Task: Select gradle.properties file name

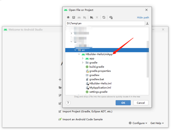Action: [x=100, y=71]
